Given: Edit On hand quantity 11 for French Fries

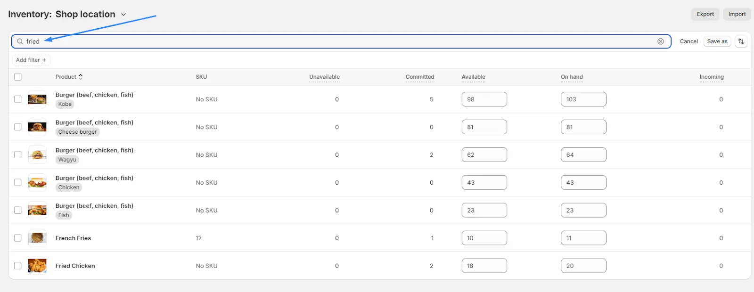Looking at the screenshot, I should 583,238.
